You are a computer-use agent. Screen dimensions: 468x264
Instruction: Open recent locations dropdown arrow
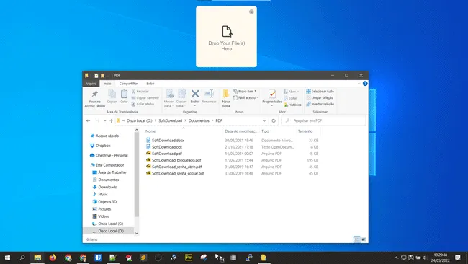105,120
